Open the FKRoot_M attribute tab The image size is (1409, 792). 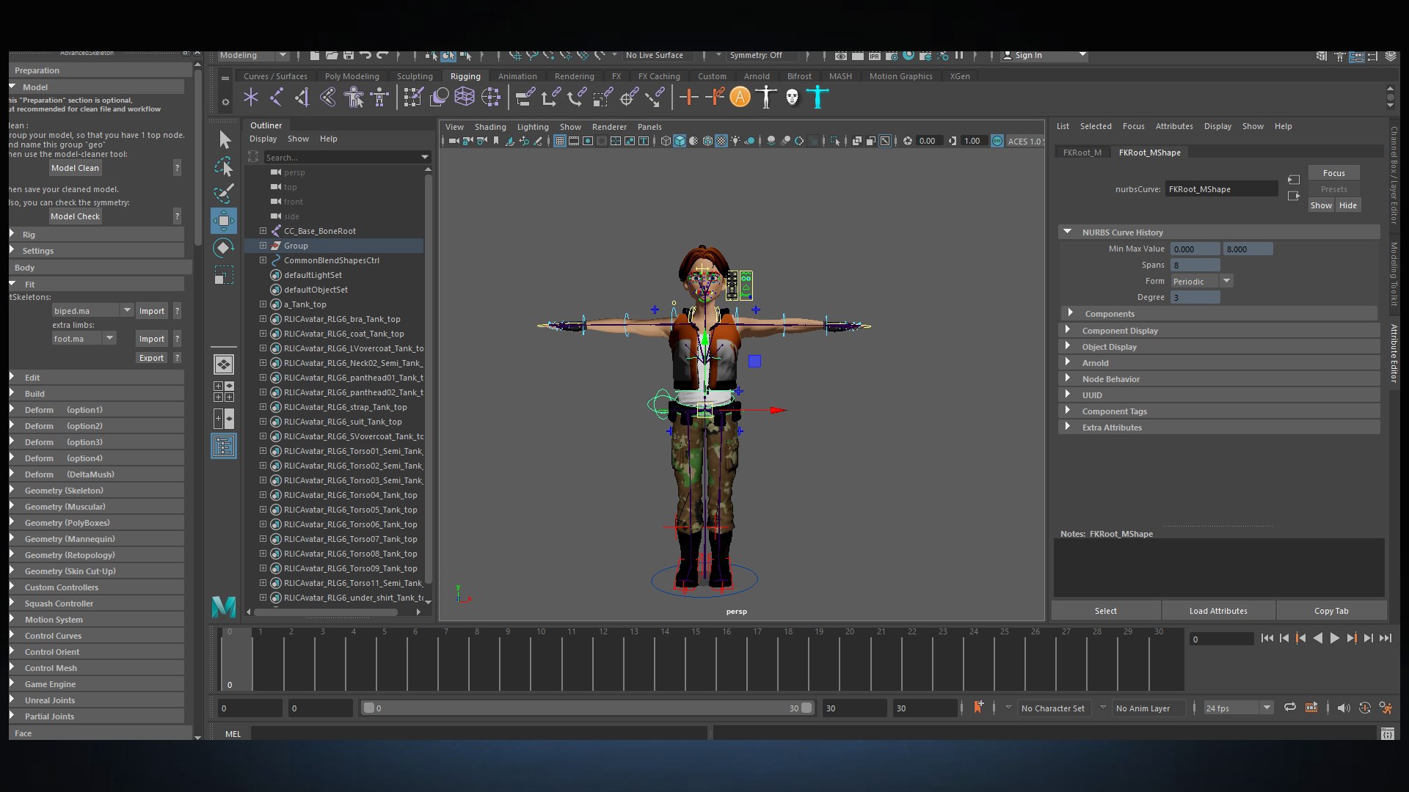[1082, 153]
